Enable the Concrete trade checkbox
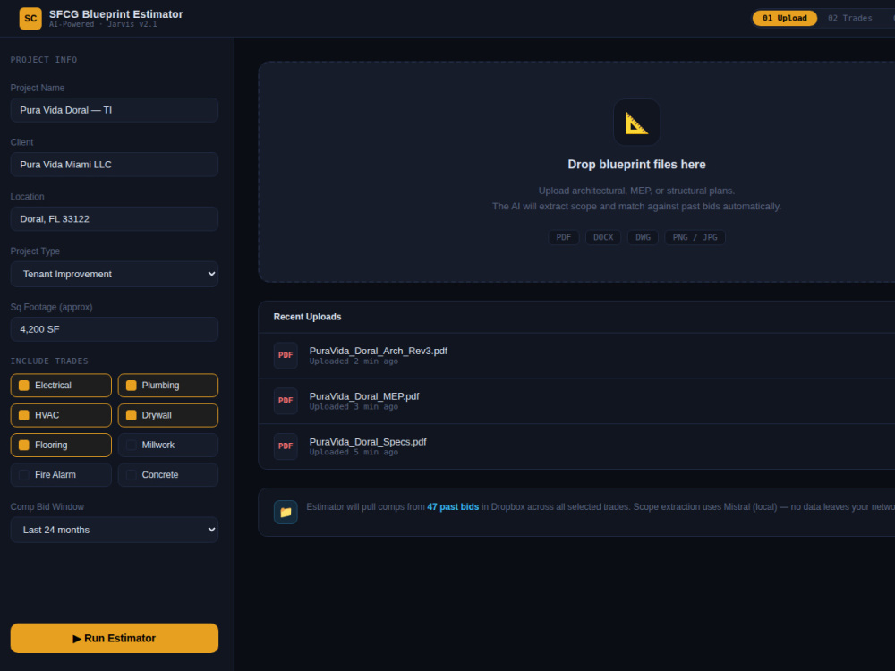Screen dimensions: 895x671 tap(132, 474)
